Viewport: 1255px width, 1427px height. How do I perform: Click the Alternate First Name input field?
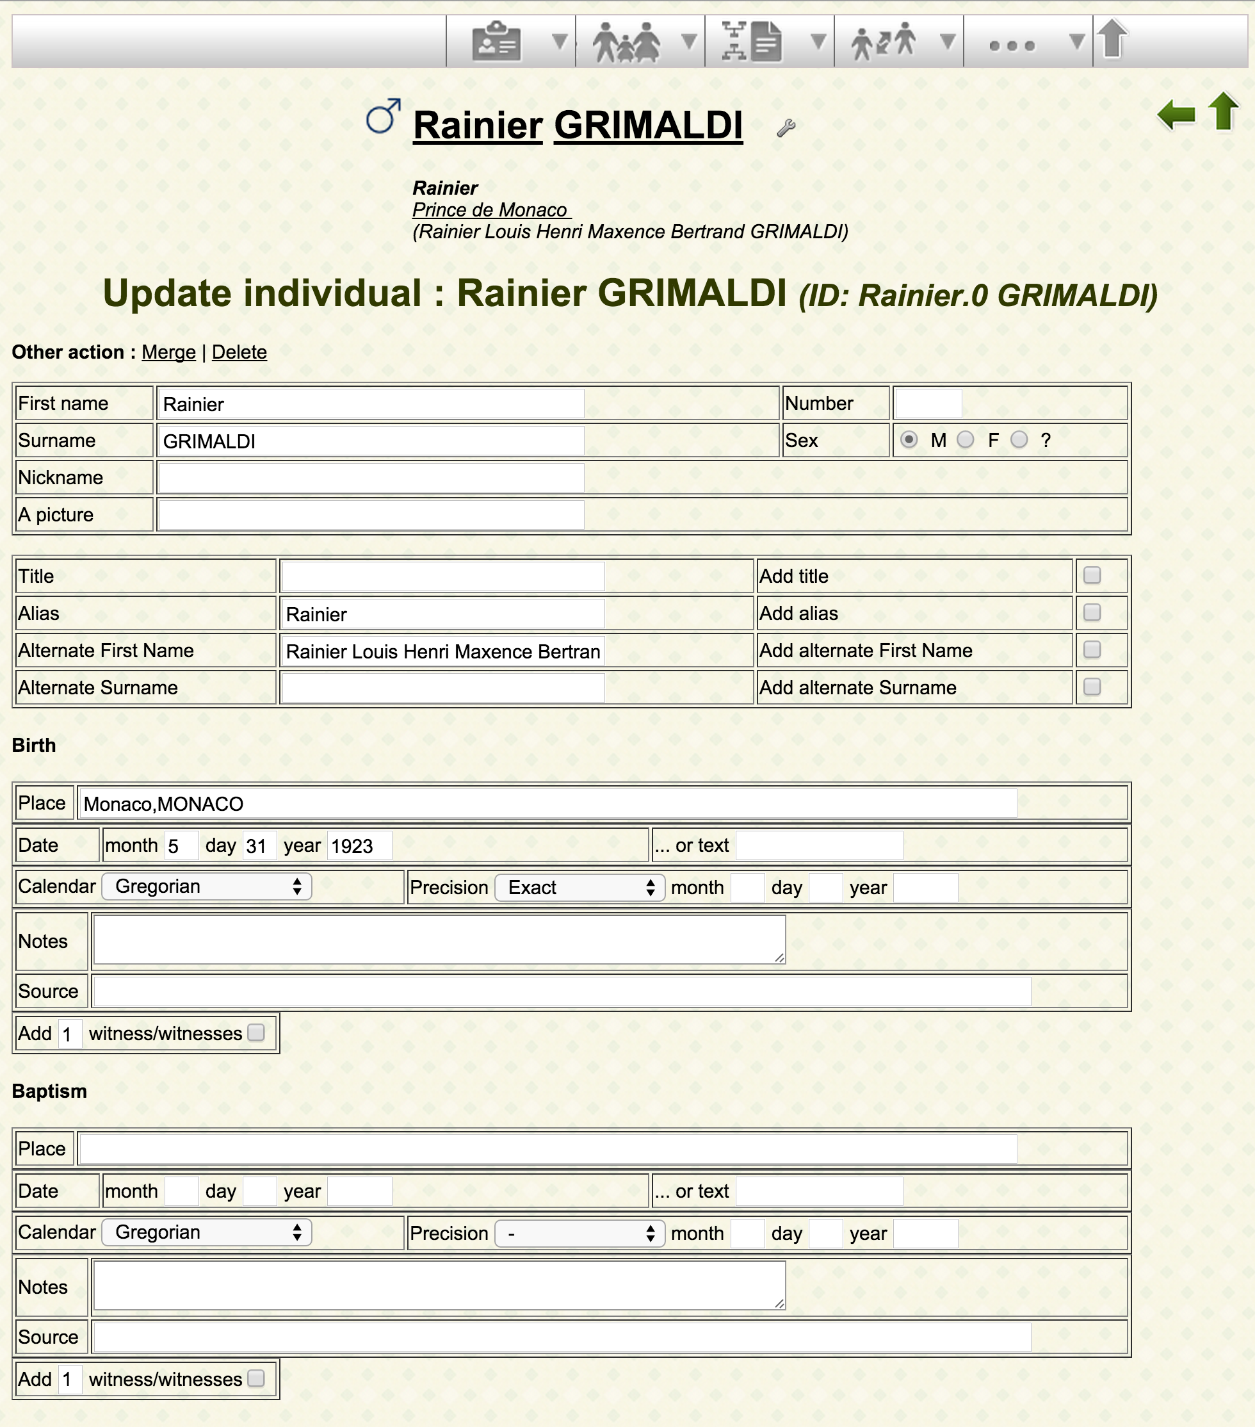443,651
